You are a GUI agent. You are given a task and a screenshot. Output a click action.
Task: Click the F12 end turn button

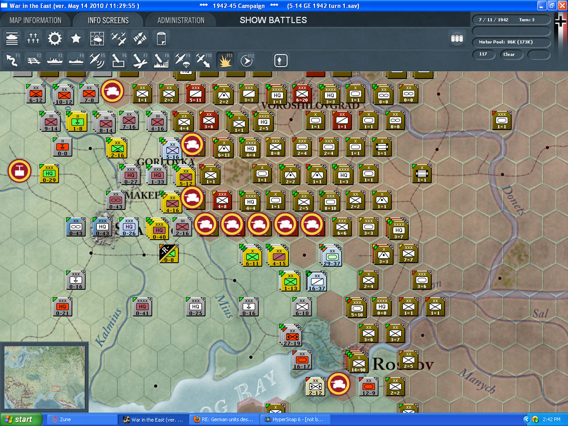246,60
